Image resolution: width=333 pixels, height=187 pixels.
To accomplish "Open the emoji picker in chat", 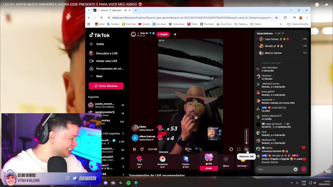I will [x=296, y=169].
